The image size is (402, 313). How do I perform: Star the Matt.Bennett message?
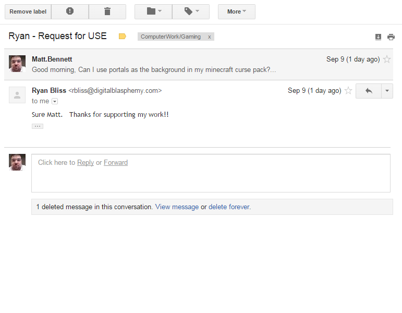(387, 59)
